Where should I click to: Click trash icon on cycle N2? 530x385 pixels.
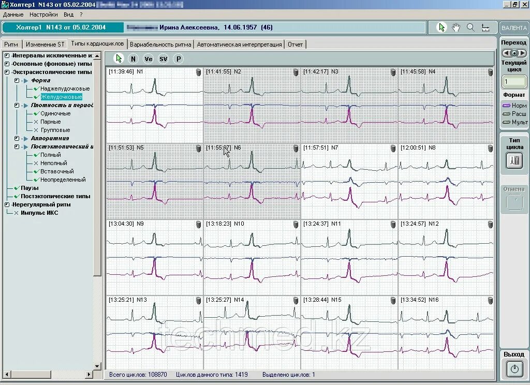pos(296,72)
